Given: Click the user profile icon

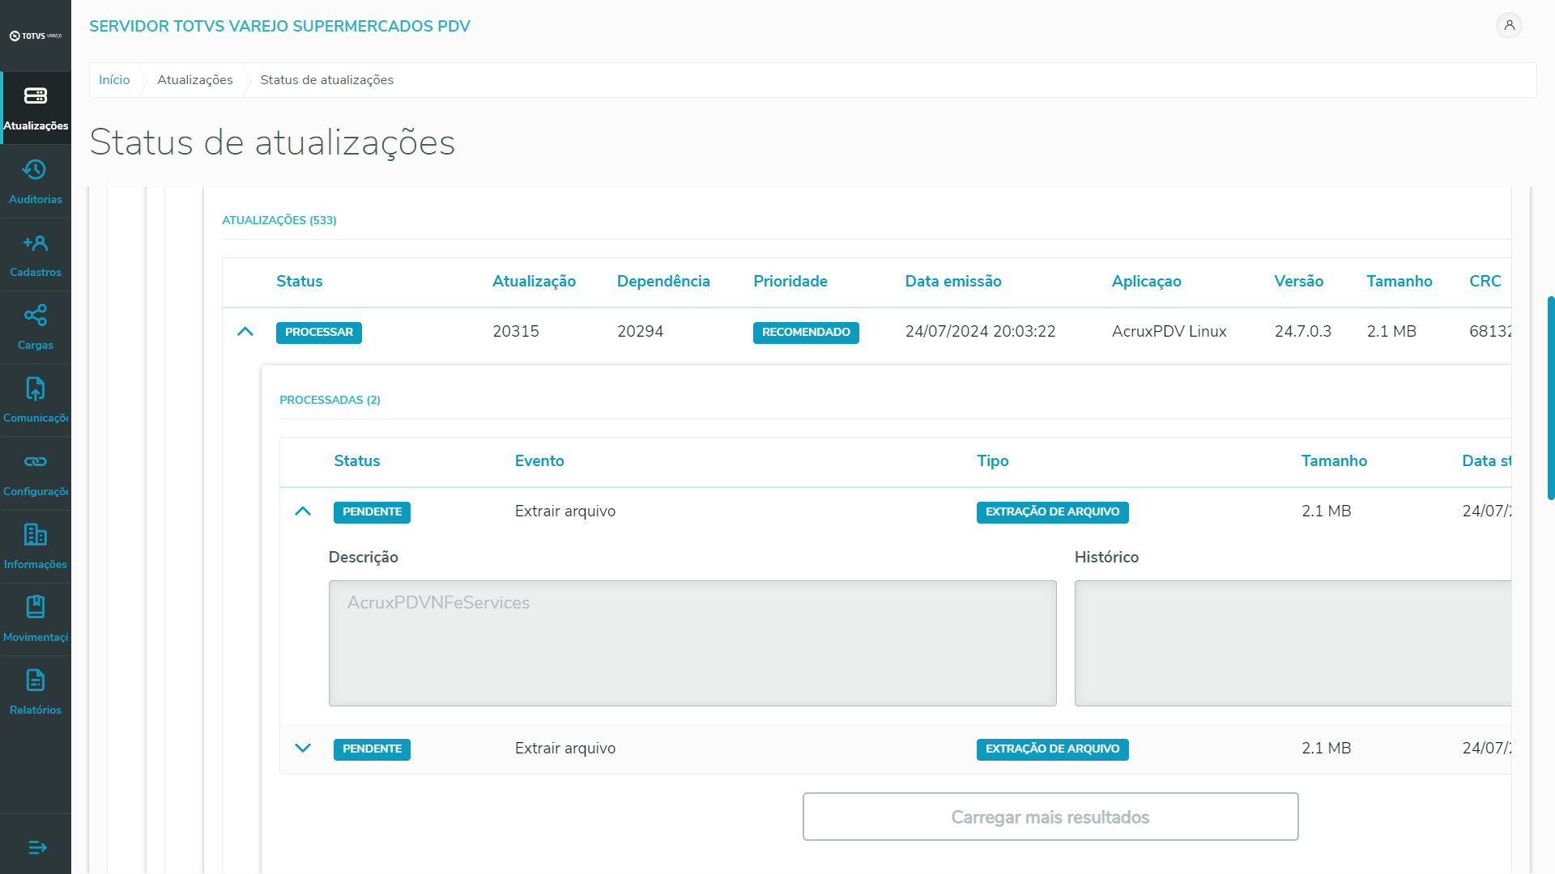Looking at the screenshot, I should pos(1509,26).
